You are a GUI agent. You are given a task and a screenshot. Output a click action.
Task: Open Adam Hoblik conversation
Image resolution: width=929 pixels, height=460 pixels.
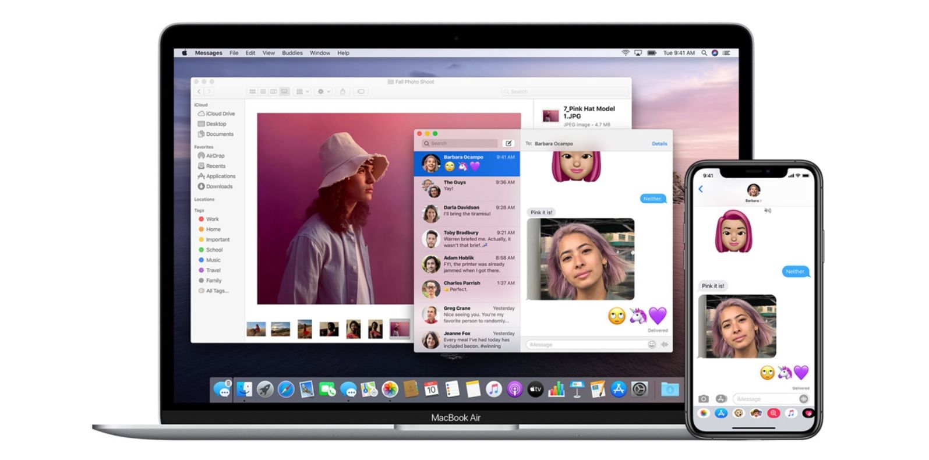click(x=467, y=264)
